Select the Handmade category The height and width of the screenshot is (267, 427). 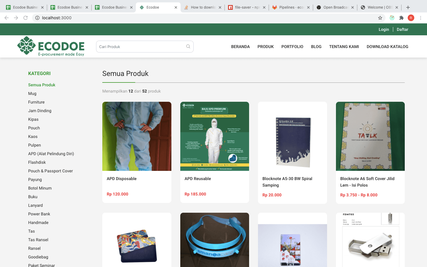click(38, 223)
